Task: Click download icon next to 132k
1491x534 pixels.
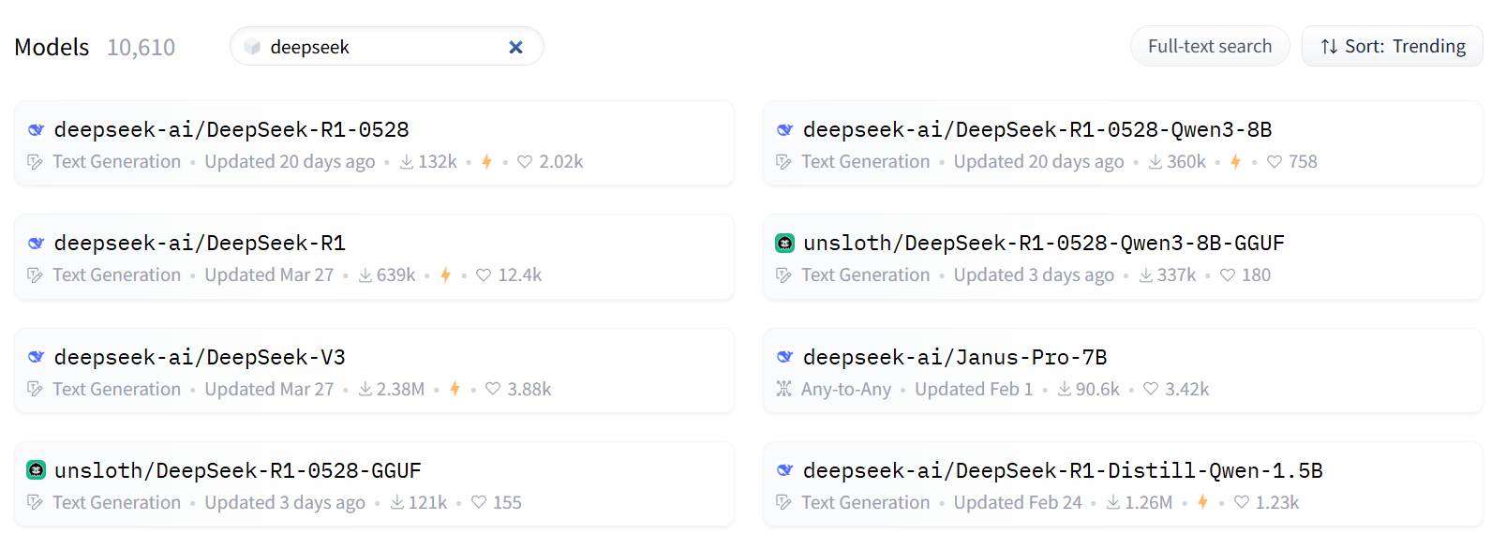Action: 407,162
